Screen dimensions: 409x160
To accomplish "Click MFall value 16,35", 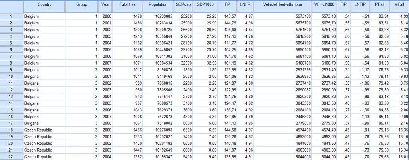I will [399, 130].
